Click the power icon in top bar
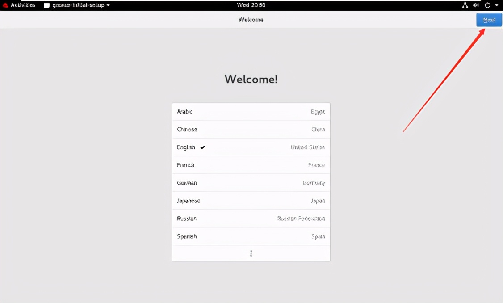This screenshot has height=303, width=503. (x=487, y=5)
